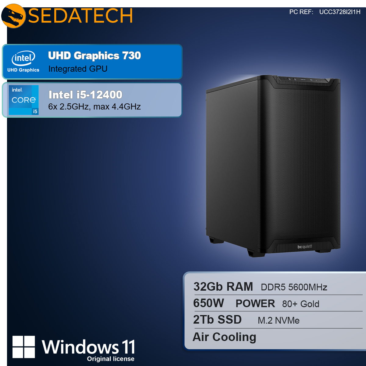This screenshot has width=366, height=366.
Task: Click the 6x 2.5GHz, max 4.4GHz text
Action: (95, 107)
